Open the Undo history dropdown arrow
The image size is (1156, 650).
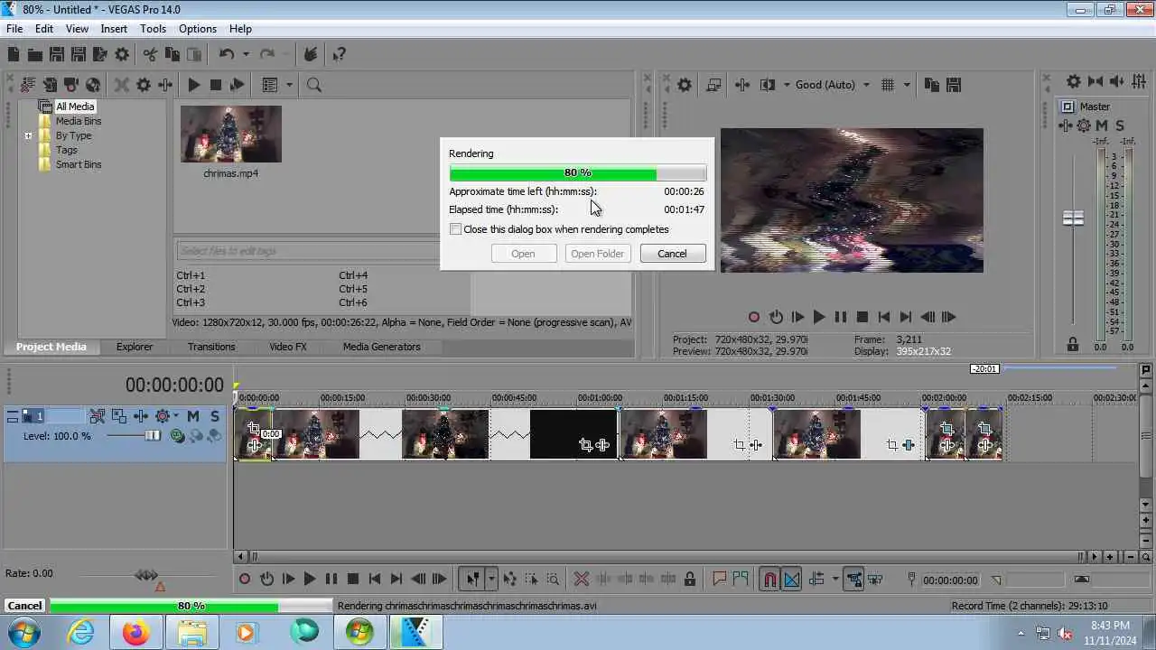(245, 54)
